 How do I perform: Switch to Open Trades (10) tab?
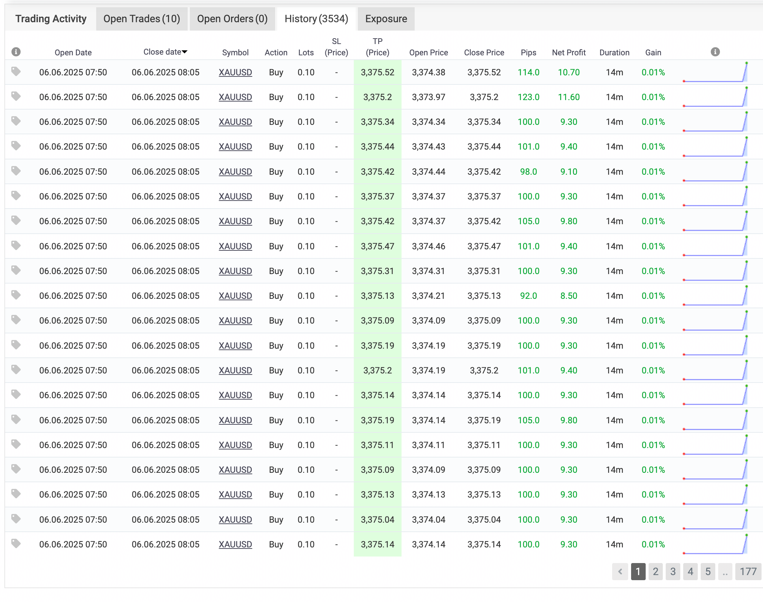(x=142, y=19)
